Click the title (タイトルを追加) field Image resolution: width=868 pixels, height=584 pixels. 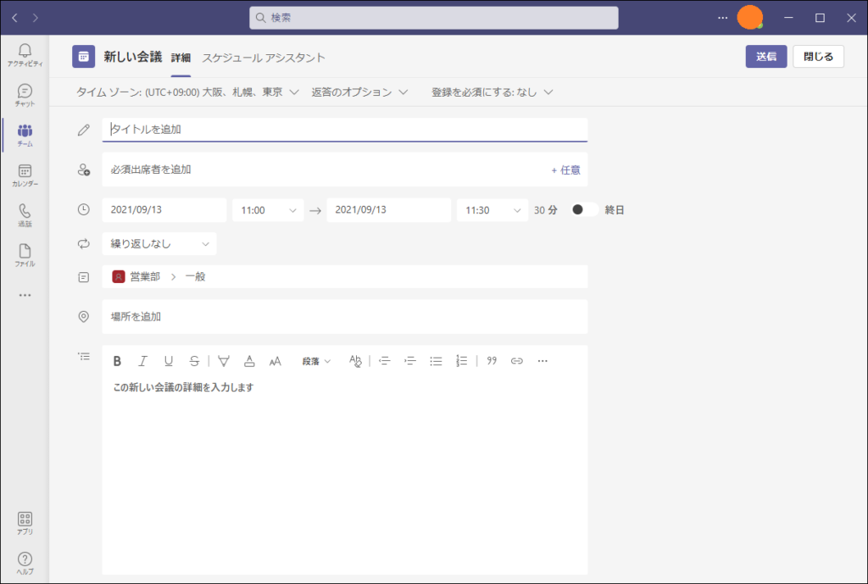(x=345, y=130)
